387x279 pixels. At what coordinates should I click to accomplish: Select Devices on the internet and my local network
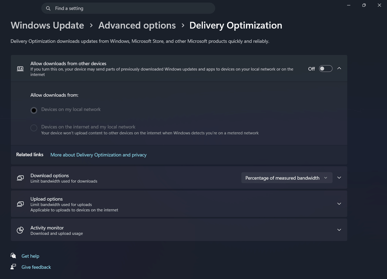(x=34, y=128)
